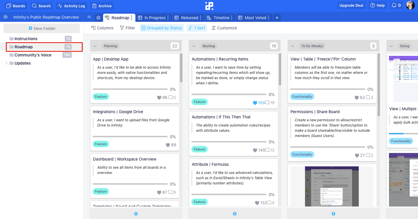418x219 pixels.
Task: Like the Formulas card heart
Action: tap(257, 203)
